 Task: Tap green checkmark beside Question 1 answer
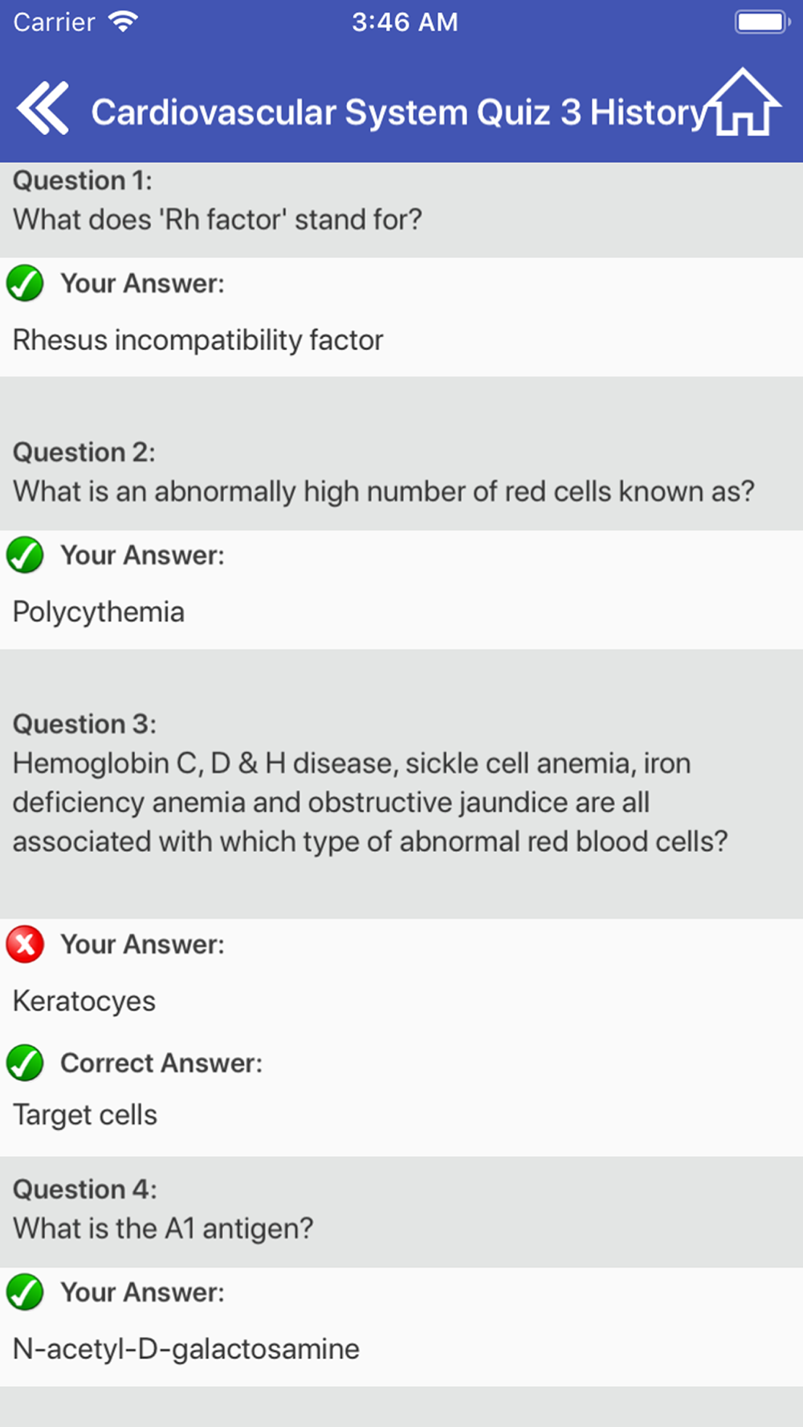point(25,283)
